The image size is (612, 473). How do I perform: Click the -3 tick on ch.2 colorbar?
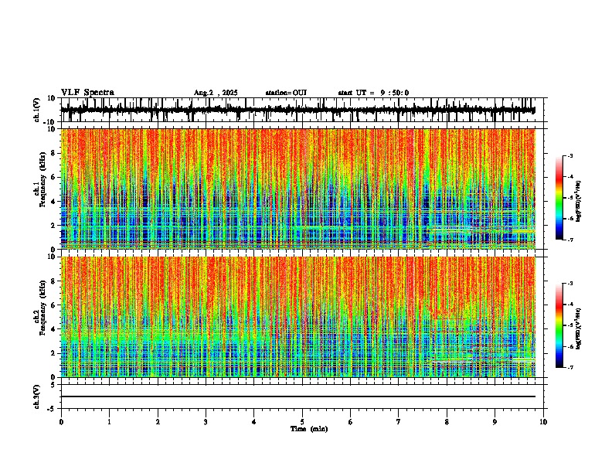[569, 284]
